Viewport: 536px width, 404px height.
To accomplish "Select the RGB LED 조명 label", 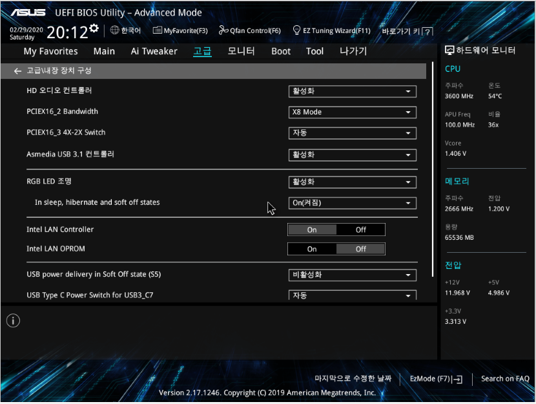I will point(49,181).
